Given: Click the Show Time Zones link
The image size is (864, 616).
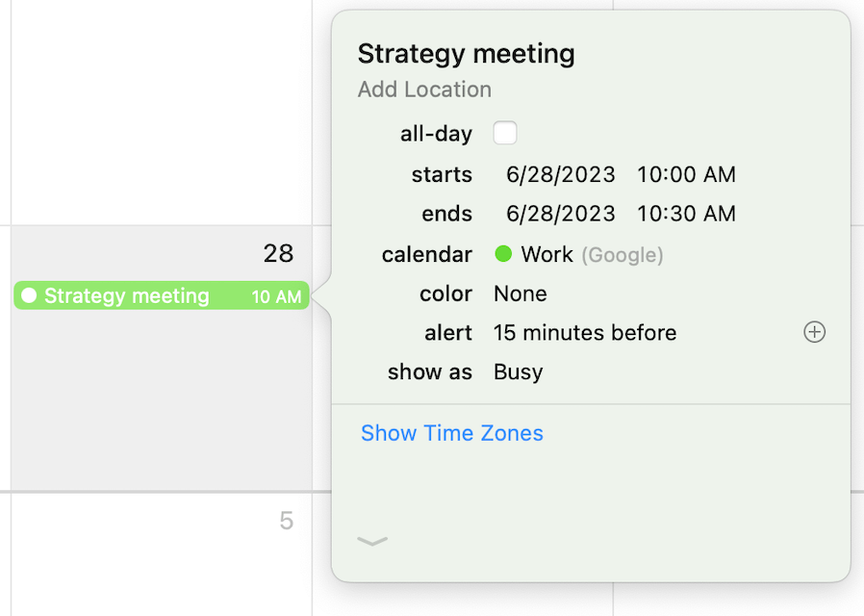Looking at the screenshot, I should (x=452, y=433).
